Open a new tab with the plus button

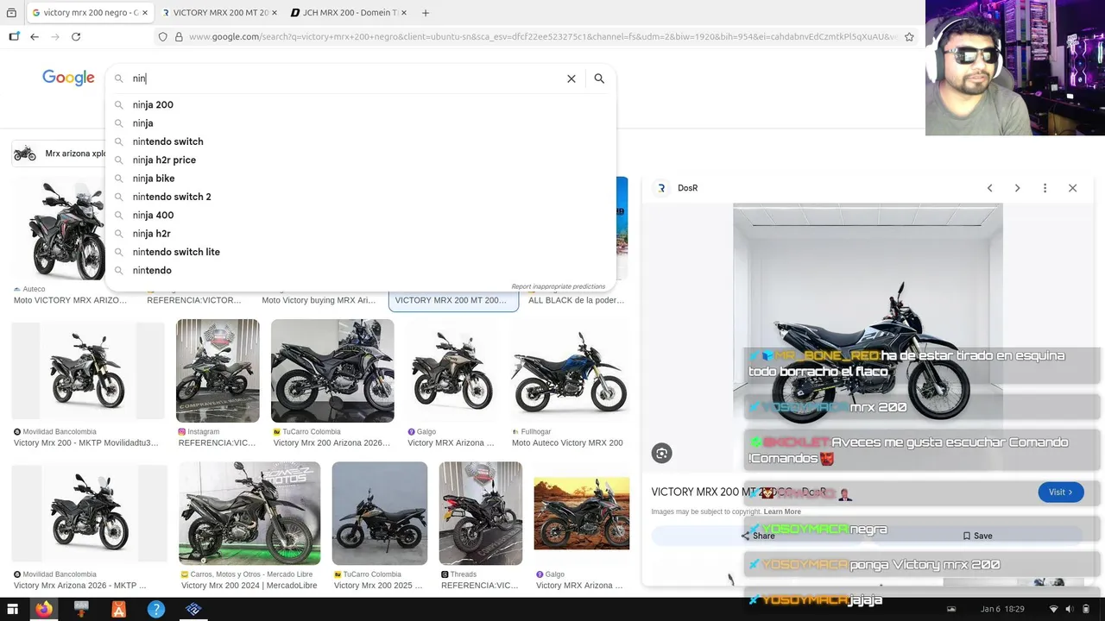pyautogui.click(x=426, y=13)
